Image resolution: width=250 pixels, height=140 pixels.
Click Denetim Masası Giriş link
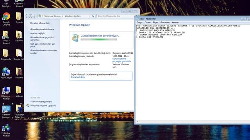click(x=40, y=23)
